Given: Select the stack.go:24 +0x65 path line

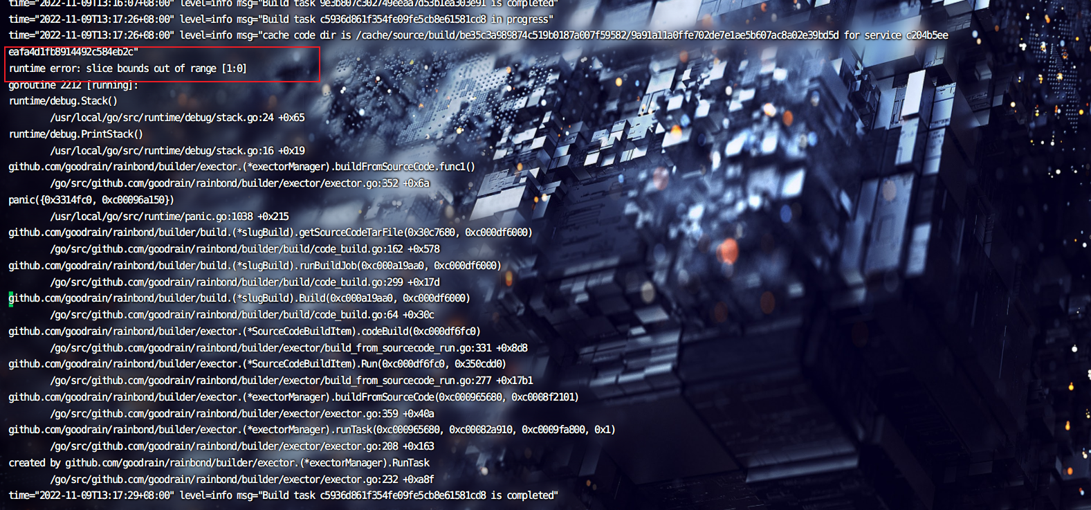Looking at the screenshot, I should [177, 118].
